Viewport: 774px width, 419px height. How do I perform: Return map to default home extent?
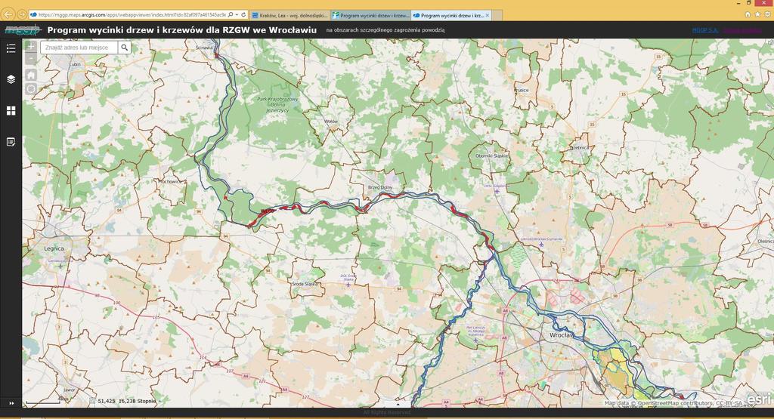coord(30,75)
